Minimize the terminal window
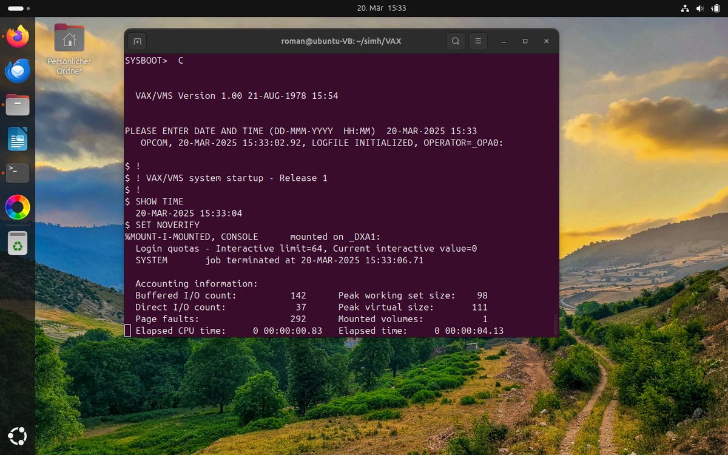This screenshot has height=455, width=728. pyautogui.click(x=504, y=41)
